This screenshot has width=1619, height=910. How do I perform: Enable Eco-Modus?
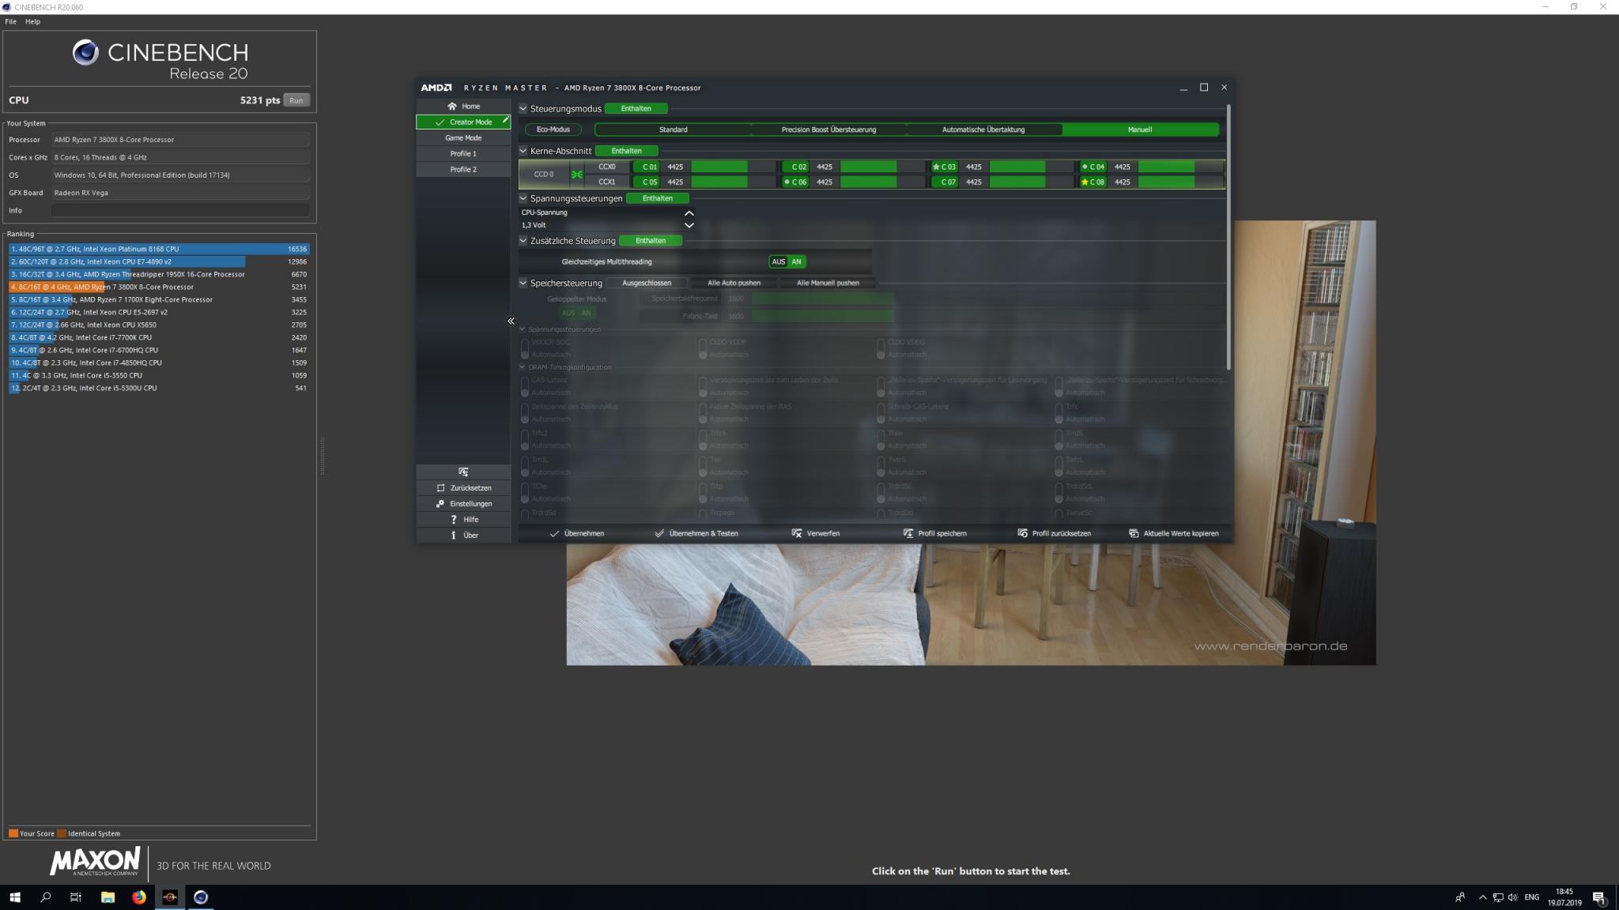pos(553,130)
